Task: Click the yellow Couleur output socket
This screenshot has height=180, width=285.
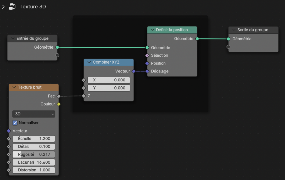Action: (58, 104)
